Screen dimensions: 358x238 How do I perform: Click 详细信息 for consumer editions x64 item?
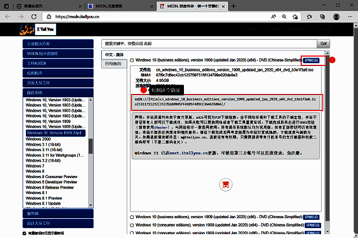click(313, 225)
